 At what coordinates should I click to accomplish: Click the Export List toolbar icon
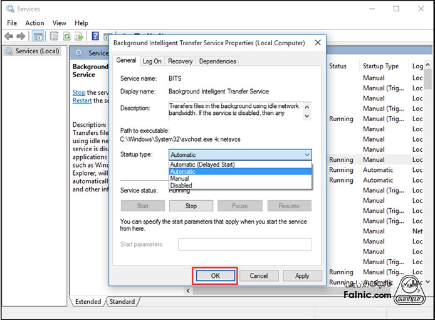(x=78, y=36)
